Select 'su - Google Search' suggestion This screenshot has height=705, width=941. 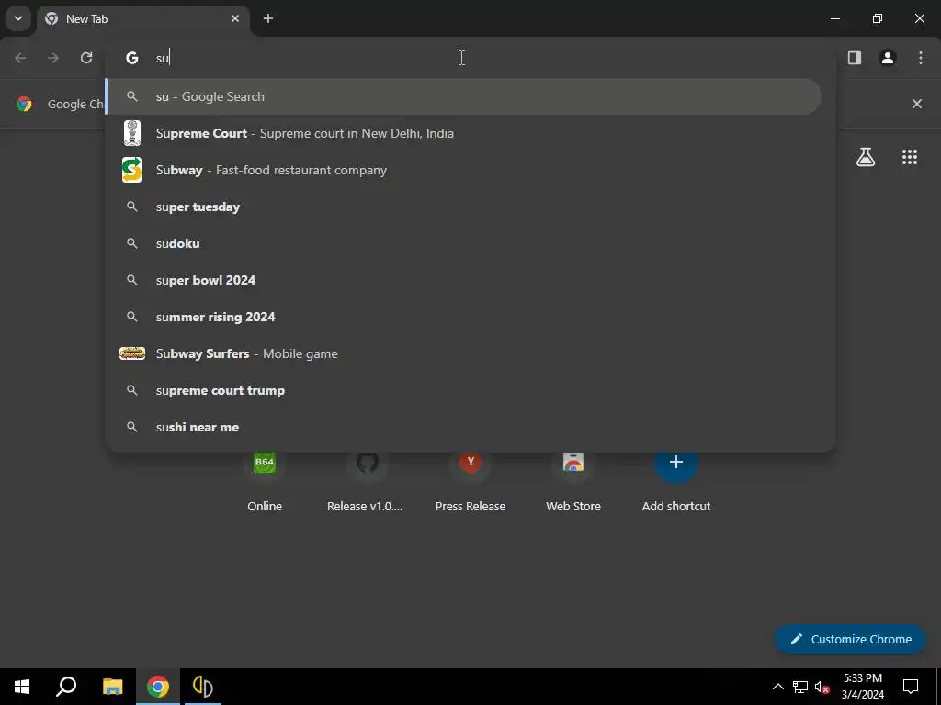click(x=463, y=96)
